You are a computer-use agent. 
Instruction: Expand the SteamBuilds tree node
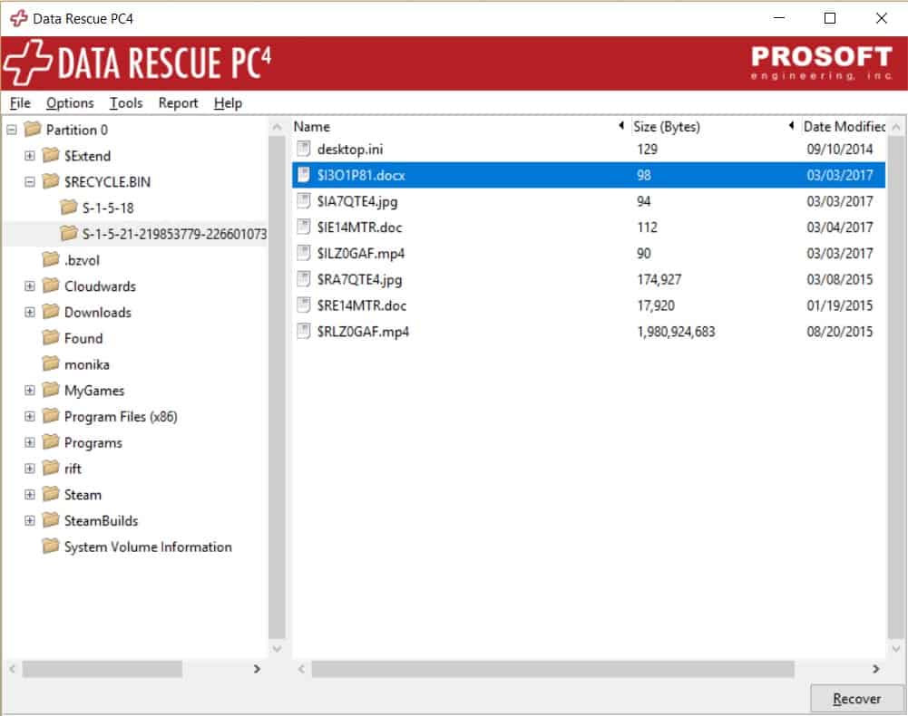pyautogui.click(x=30, y=520)
